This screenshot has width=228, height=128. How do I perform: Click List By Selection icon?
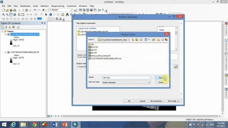point(14,27)
